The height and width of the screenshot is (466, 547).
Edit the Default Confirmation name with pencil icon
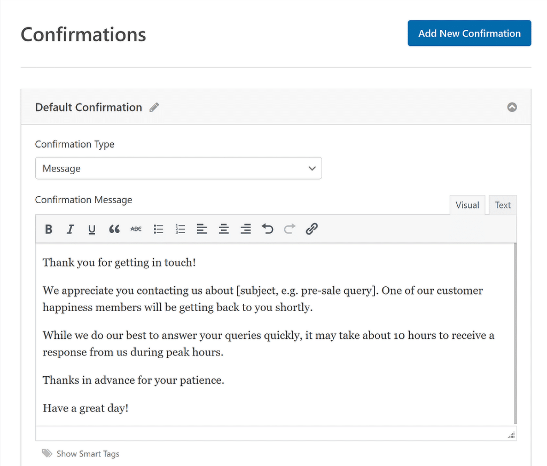tap(154, 107)
